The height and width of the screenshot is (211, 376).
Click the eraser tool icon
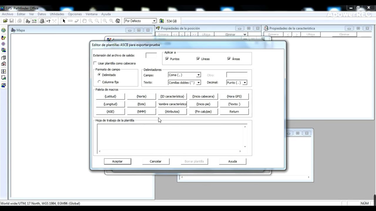tap(77, 21)
